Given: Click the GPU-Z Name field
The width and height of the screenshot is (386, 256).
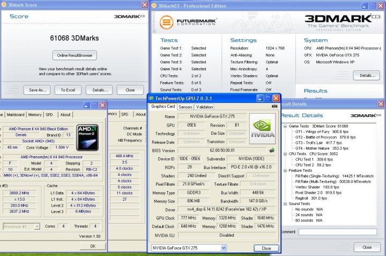Looking at the screenshot, I should click(212, 116).
